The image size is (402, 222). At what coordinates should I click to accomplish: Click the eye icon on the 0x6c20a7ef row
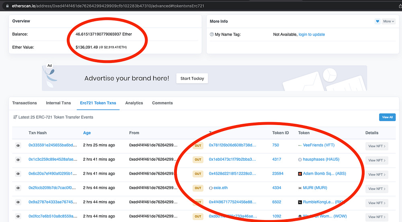(18, 174)
